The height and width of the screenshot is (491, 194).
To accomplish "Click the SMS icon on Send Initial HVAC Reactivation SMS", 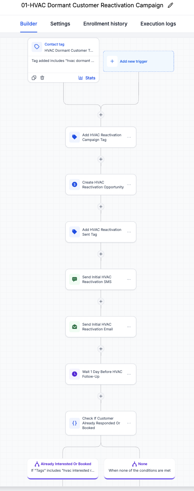I will click(x=74, y=279).
